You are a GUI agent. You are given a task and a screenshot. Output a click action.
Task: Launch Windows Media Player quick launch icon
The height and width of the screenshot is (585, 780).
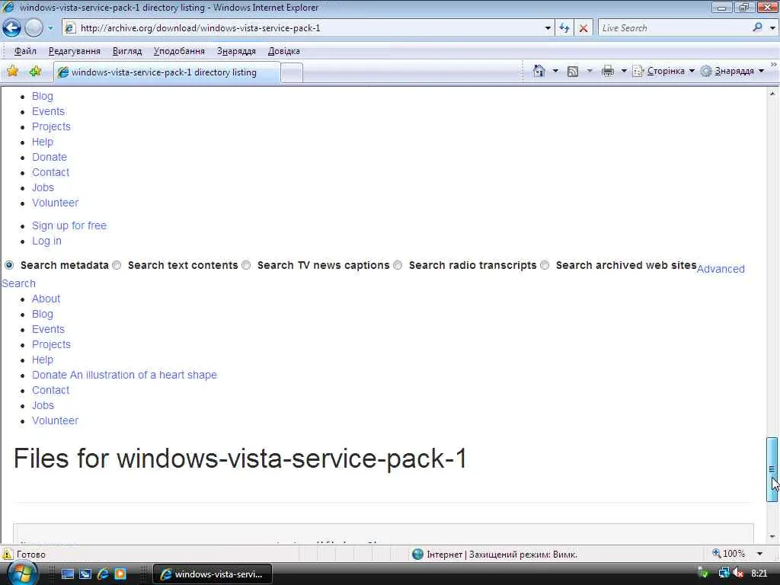pos(120,574)
